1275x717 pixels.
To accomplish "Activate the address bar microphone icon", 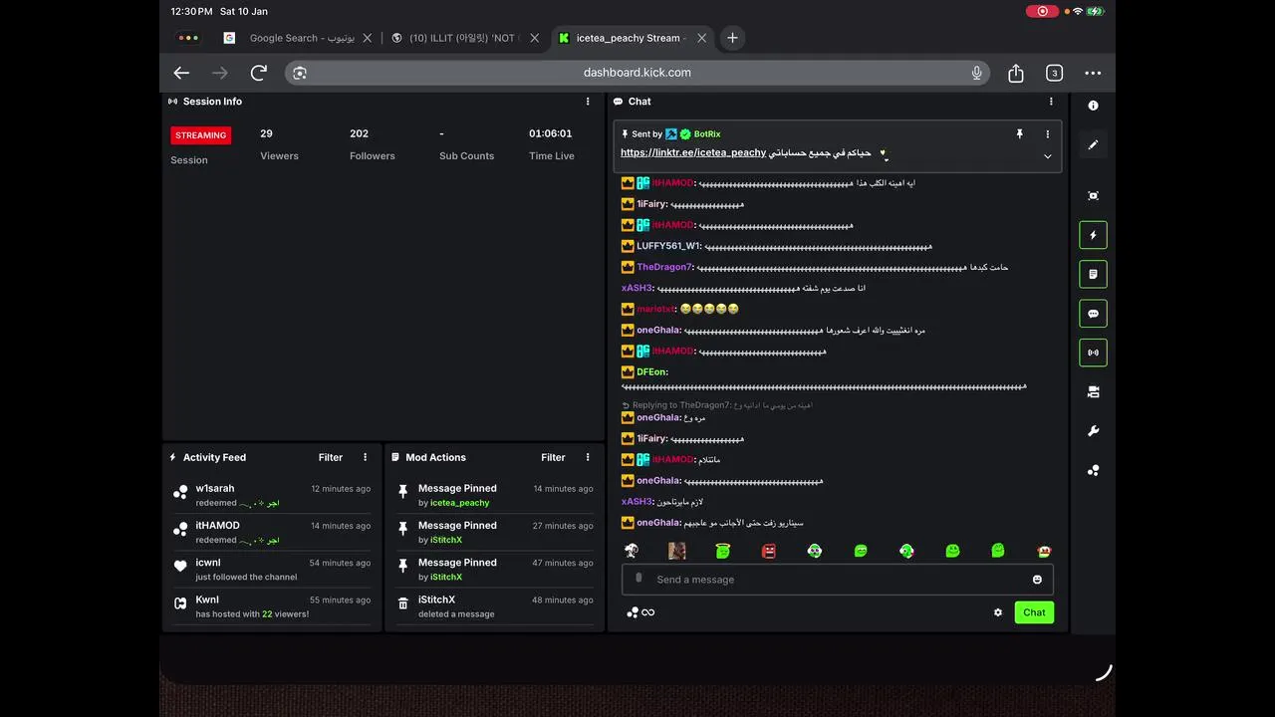I will [977, 73].
